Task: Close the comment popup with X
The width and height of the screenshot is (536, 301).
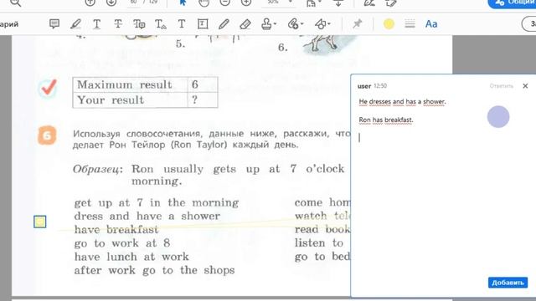Action: point(525,86)
